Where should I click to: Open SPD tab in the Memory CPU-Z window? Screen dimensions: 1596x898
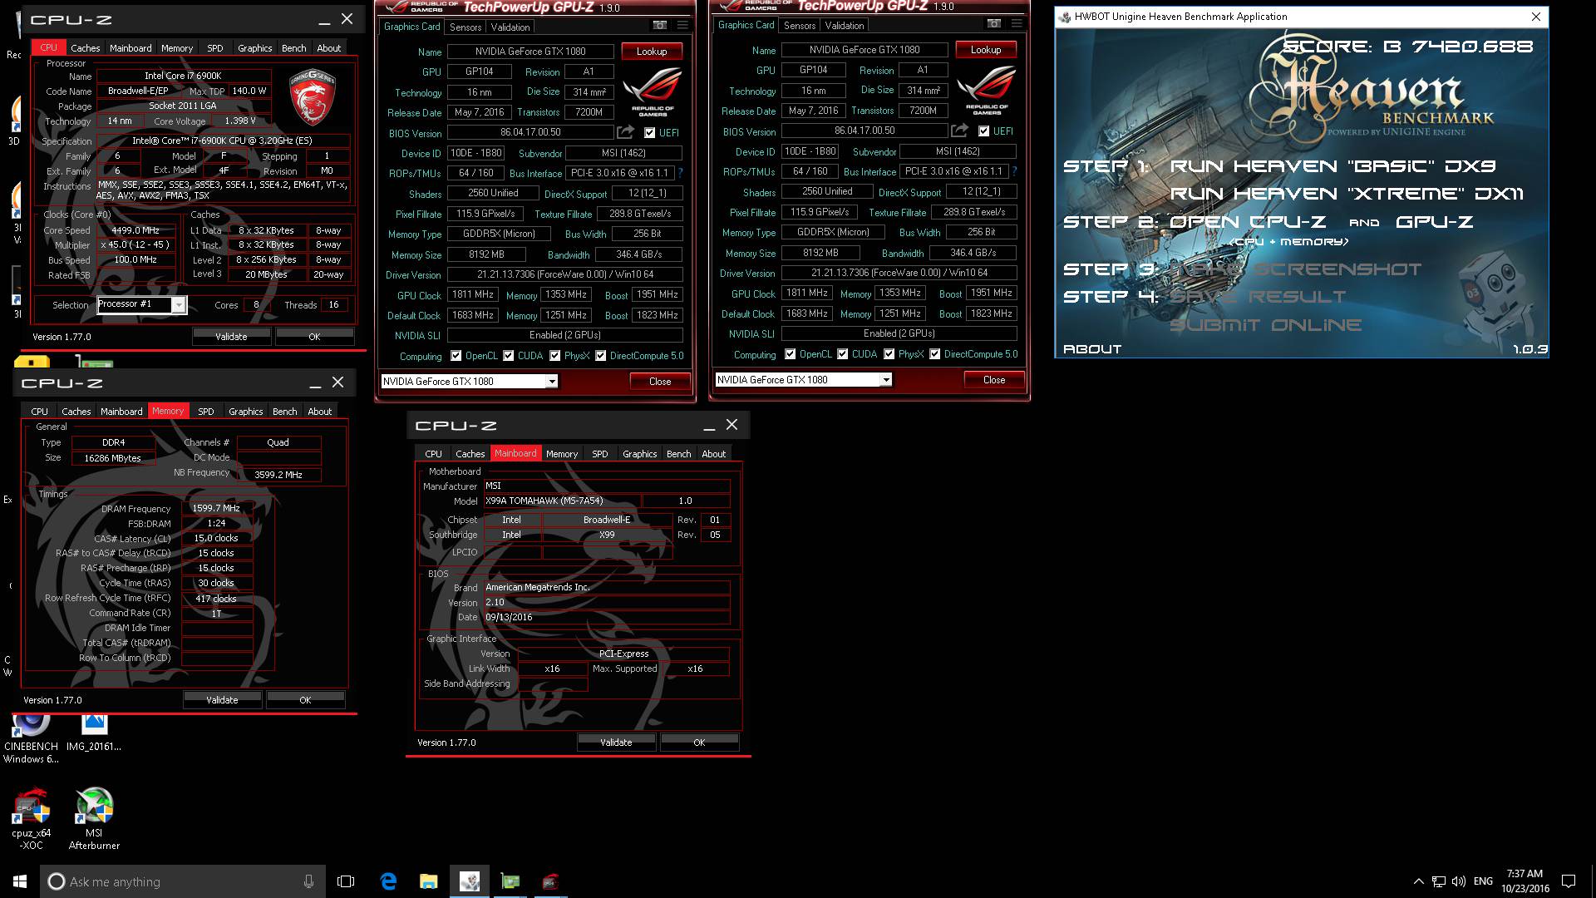tap(206, 412)
